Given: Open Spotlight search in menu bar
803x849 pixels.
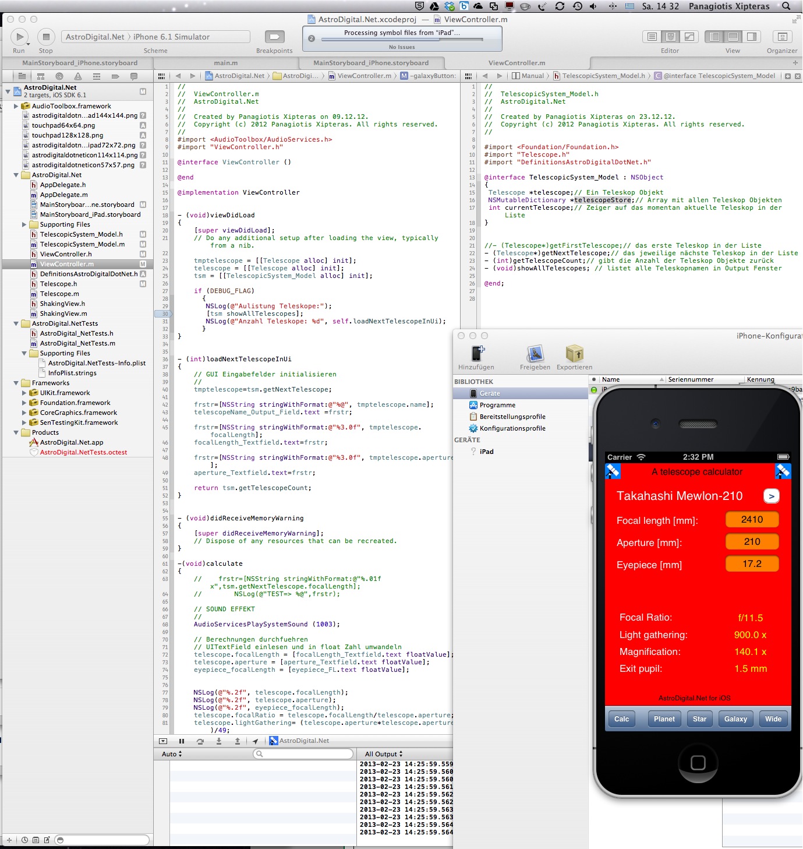Looking at the screenshot, I should coord(786,6).
